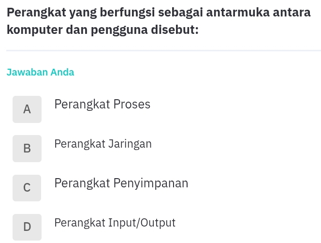
Task: Pick the C answer letter box
Action: pos(27,188)
